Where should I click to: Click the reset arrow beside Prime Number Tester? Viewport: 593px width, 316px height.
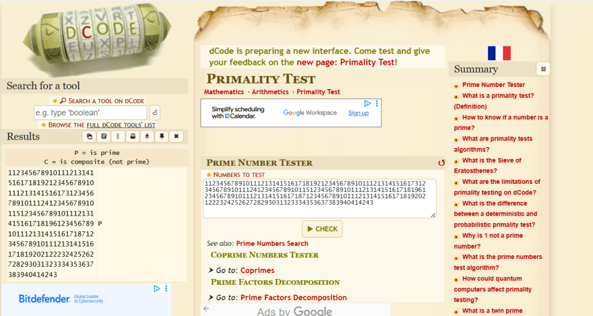tap(441, 163)
